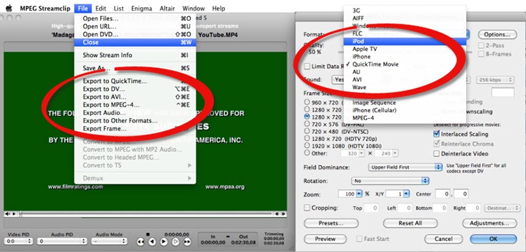The image size is (526, 252).
Task: Click the Cropping Top value field
Action: [371, 208]
